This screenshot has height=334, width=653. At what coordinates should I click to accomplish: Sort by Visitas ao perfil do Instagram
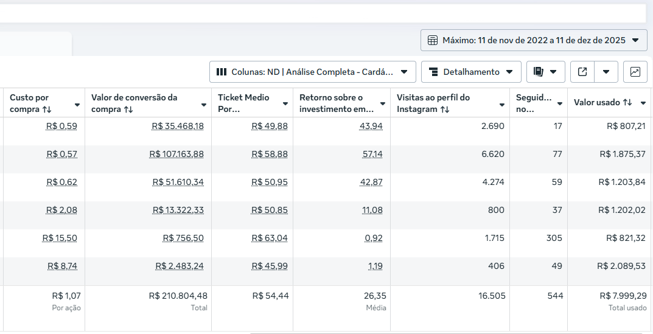pos(445,110)
